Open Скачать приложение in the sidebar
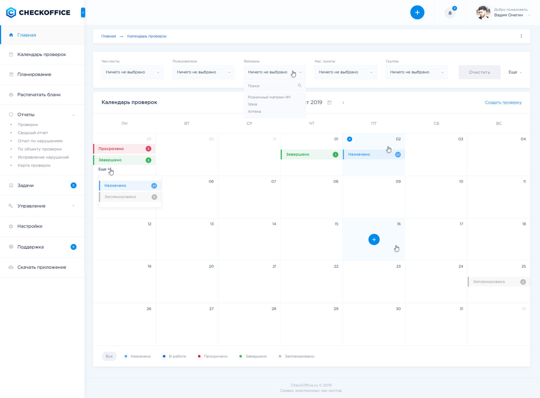 (42, 267)
